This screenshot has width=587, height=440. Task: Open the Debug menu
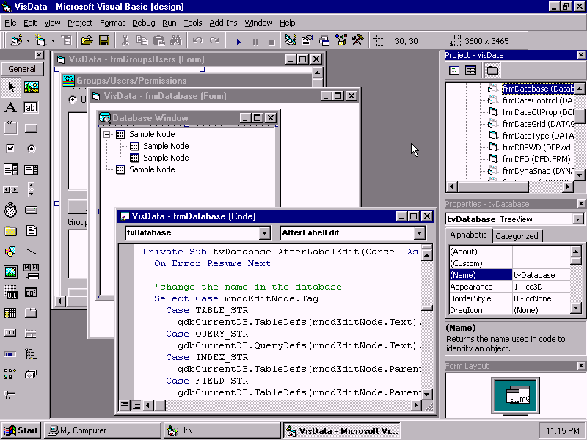[143, 23]
